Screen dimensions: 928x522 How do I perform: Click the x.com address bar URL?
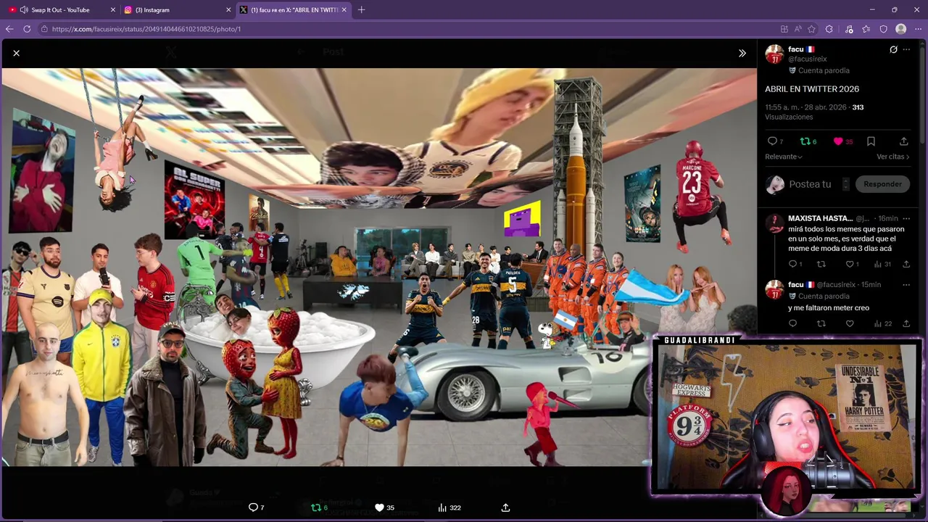(x=146, y=29)
